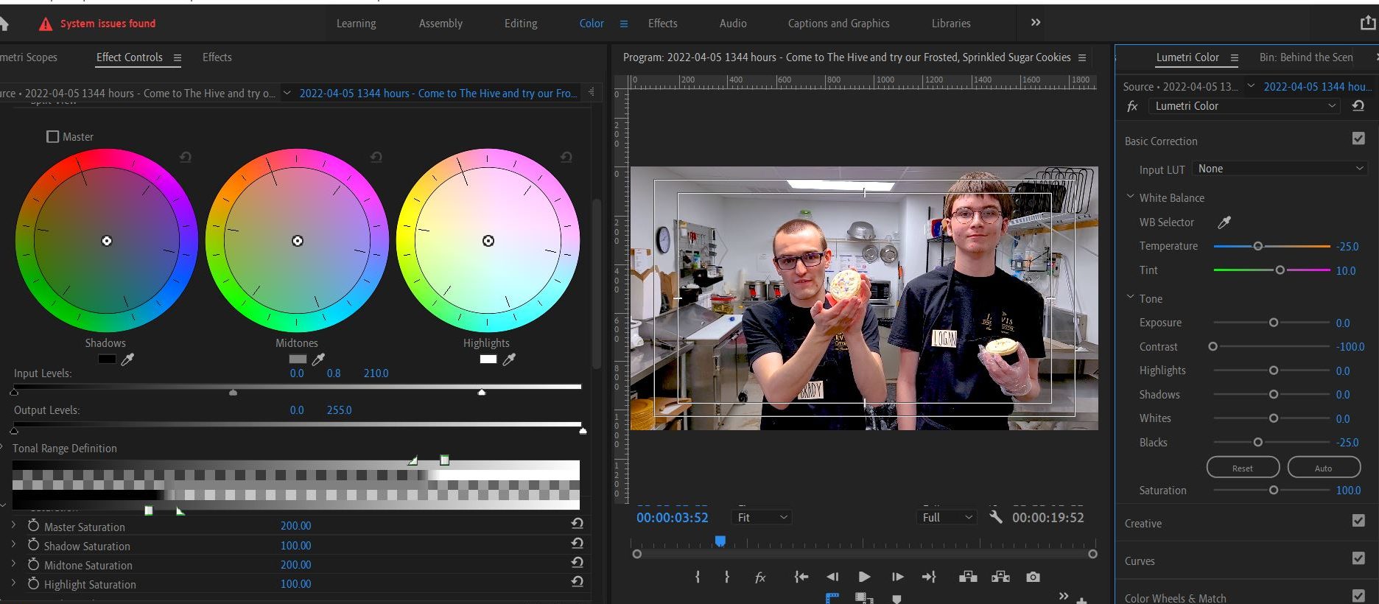Open source clip dropdown in Effect Controls
This screenshot has height=604, width=1379.
coord(287,93)
